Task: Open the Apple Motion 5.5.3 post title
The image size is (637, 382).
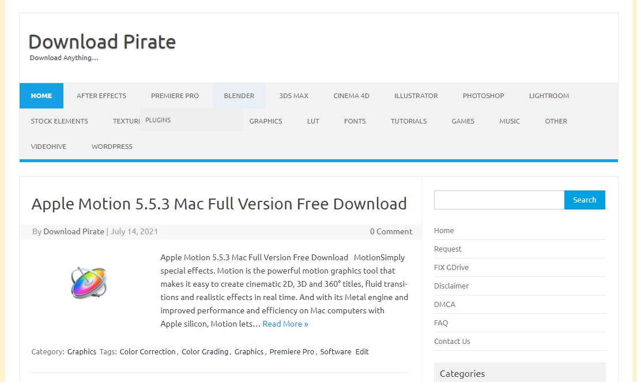Action: pos(219,204)
